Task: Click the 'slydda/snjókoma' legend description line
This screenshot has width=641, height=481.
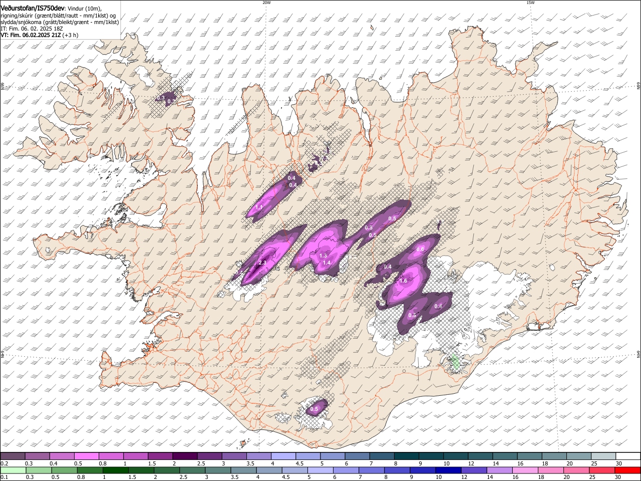Action: (60, 22)
